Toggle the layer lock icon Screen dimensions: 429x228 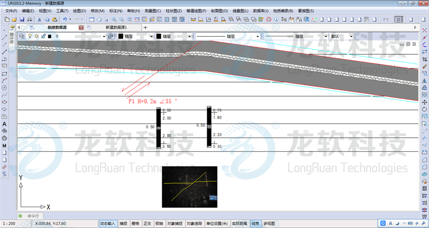click(x=43, y=36)
